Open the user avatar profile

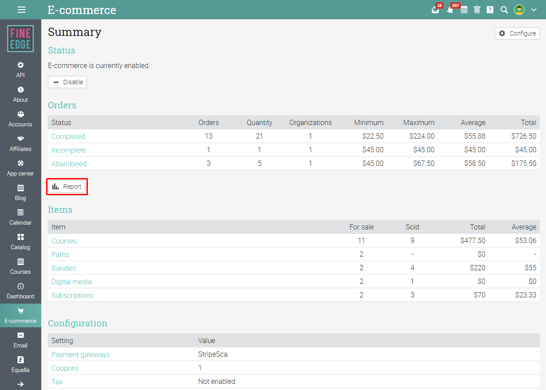click(x=519, y=10)
